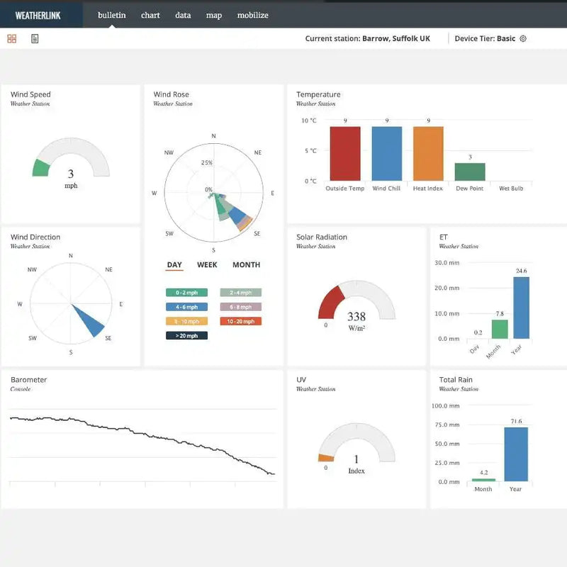Click the Outside Temp bar in Temperature chart
Viewport: 567px width, 567px height.
(x=345, y=154)
